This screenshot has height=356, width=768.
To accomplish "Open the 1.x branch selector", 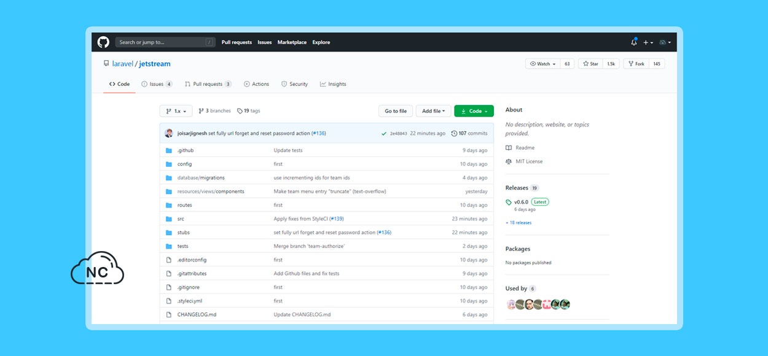I will pyautogui.click(x=176, y=111).
